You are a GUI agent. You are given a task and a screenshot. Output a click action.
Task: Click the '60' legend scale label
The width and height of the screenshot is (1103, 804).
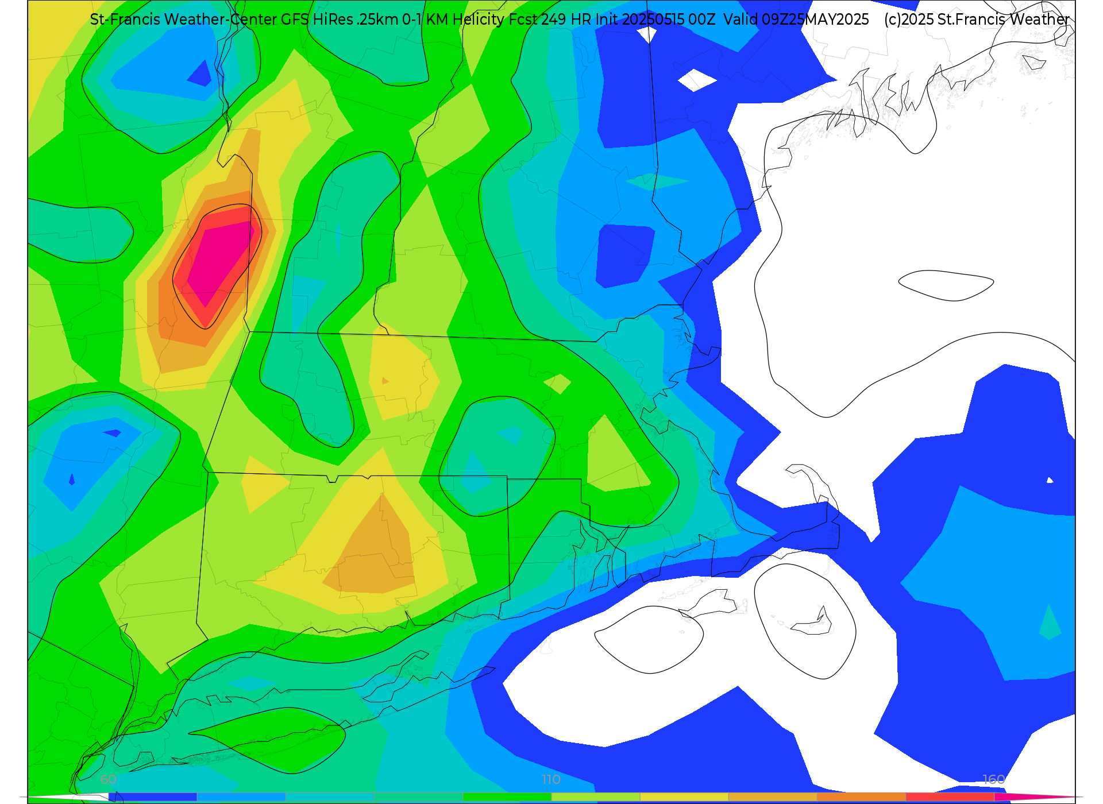pos(109,779)
